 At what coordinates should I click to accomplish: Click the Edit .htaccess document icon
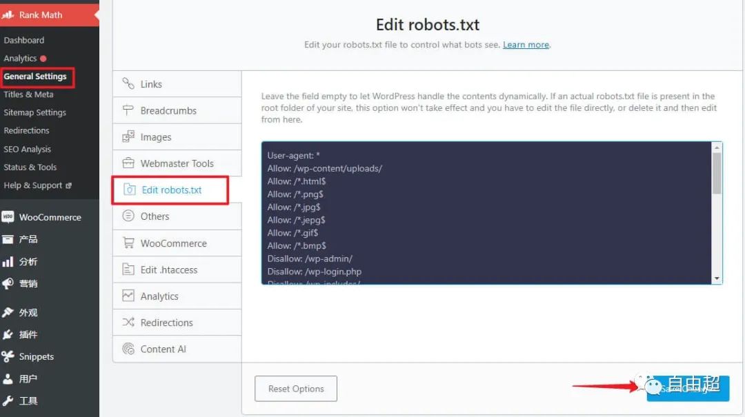[x=128, y=269]
